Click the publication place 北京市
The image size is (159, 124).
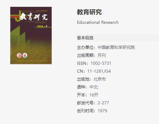coord(99,79)
